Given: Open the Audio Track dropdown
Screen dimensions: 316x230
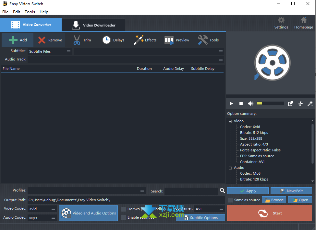Looking at the screenshot, I should (x=126, y=60).
